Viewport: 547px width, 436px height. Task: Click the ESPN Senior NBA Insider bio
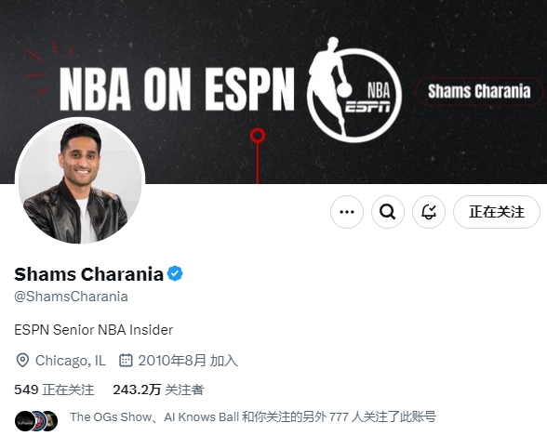coord(93,330)
